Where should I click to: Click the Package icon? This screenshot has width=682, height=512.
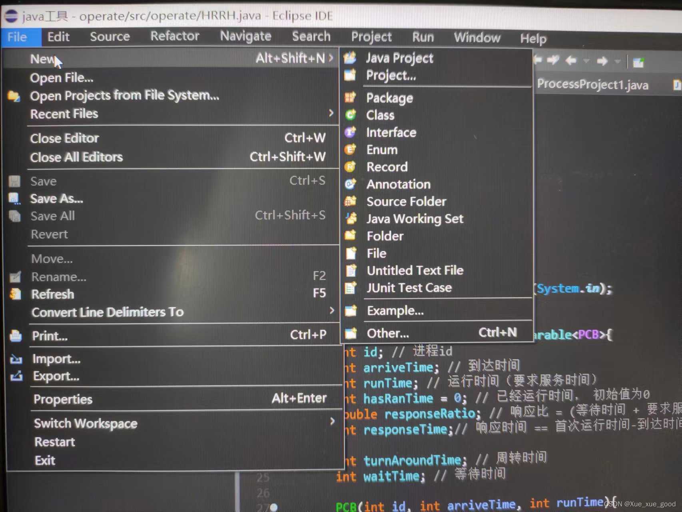[350, 97]
